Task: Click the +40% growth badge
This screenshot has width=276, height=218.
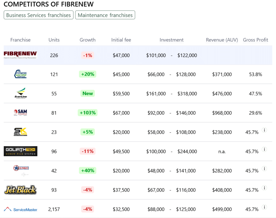Action: [x=88, y=171]
